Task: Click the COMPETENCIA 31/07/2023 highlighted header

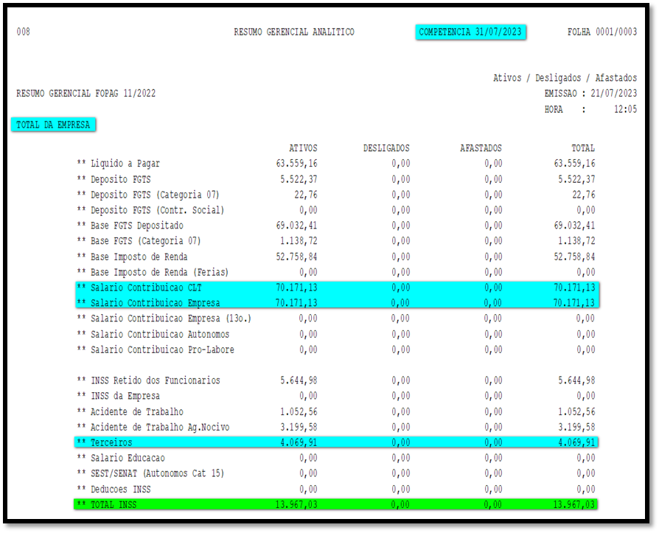Action: click(470, 32)
